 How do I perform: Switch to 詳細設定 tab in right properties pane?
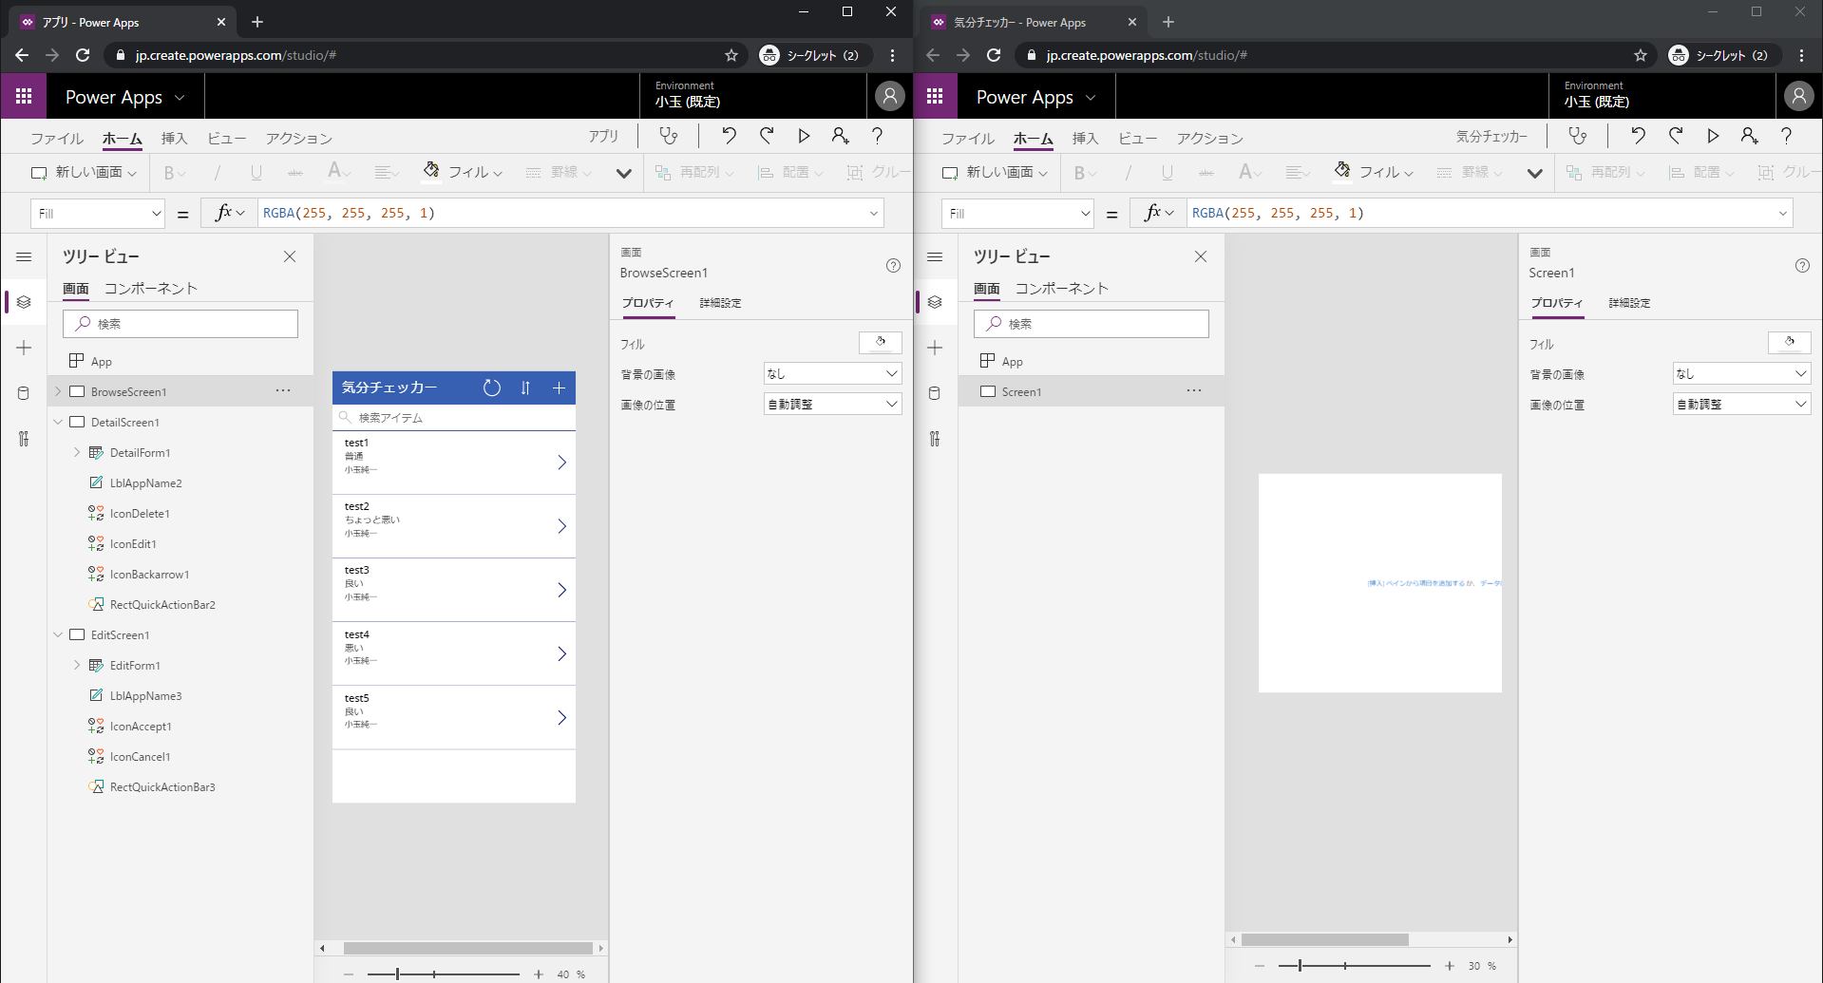tap(1629, 303)
